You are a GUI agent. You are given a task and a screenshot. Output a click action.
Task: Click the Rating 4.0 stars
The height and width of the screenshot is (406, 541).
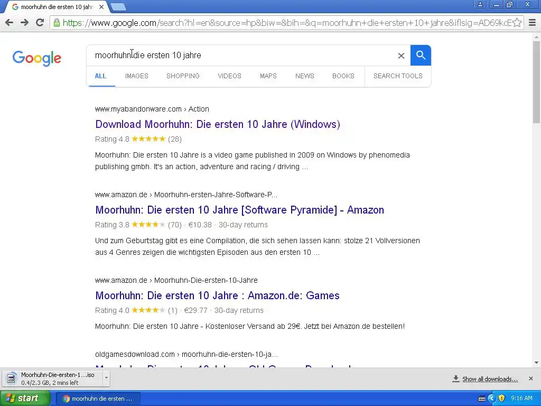coord(148,310)
